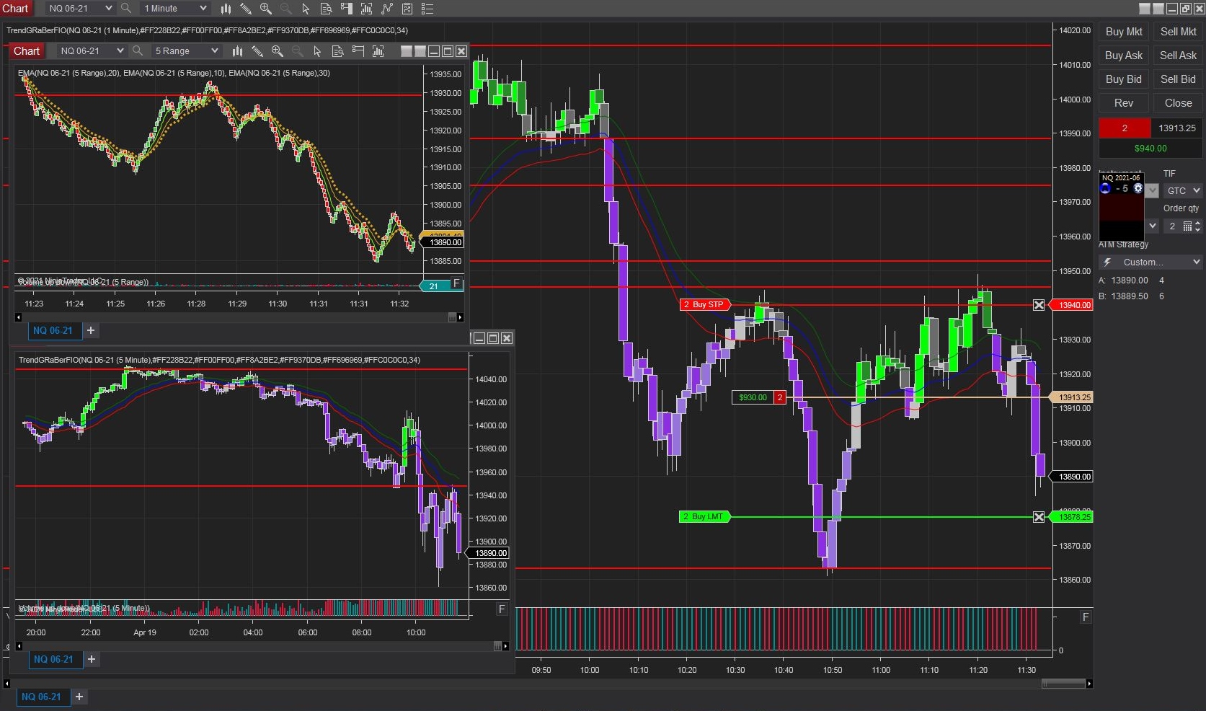Open Chart menu of 5 Range window
1206x711 pixels.
pyautogui.click(x=27, y=51)
